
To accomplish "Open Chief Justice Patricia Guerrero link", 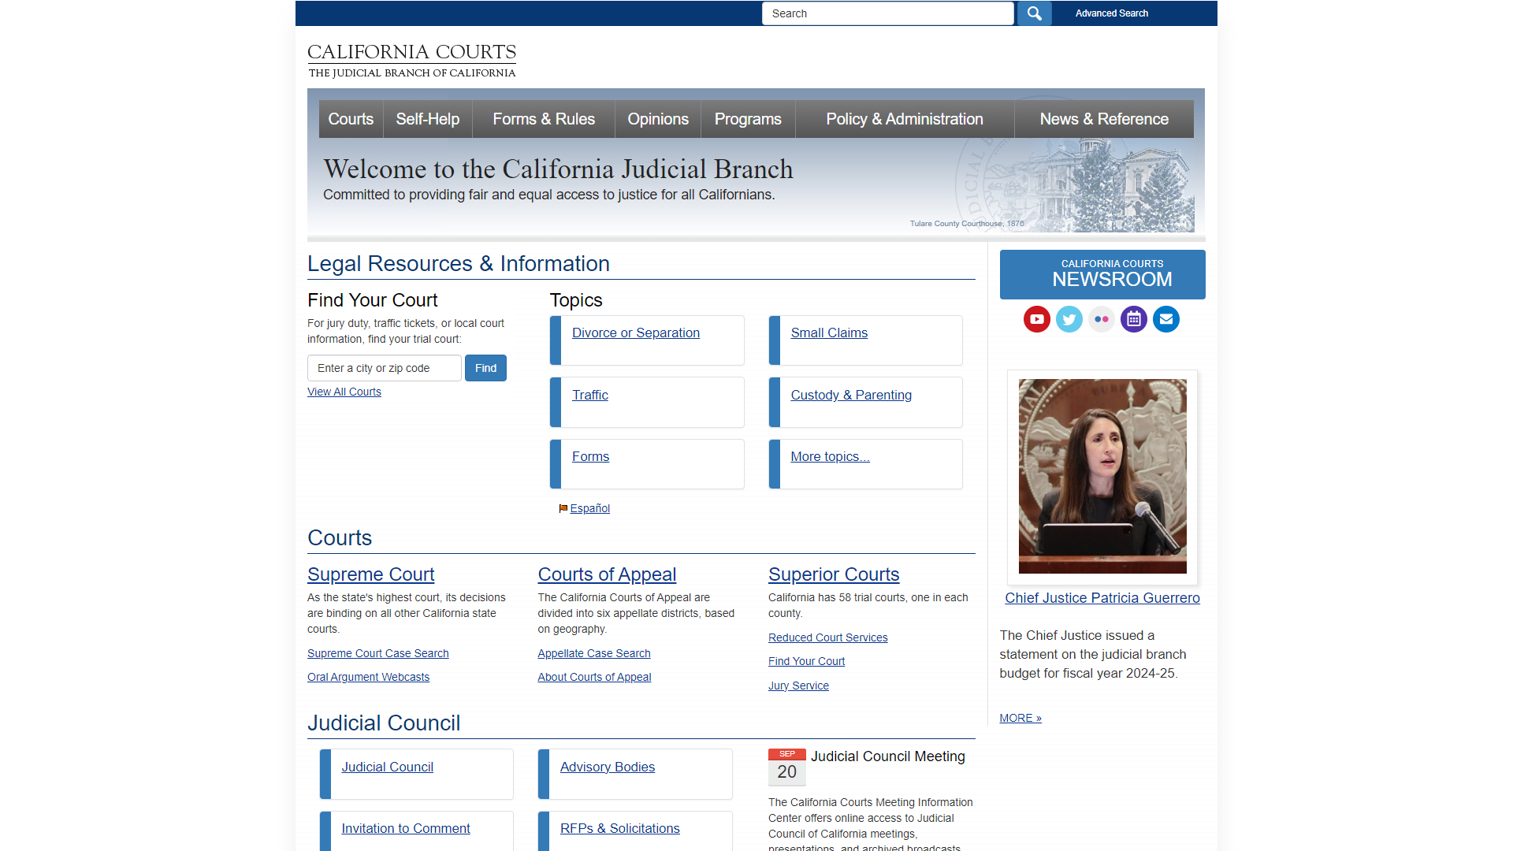I will 1102,598.
